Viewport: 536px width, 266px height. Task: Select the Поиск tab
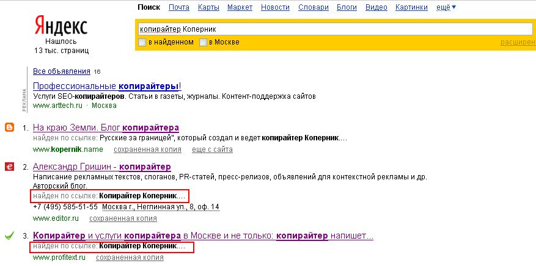pos(149,7)
